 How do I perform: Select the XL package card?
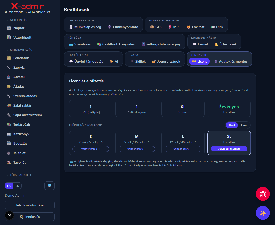229,143
